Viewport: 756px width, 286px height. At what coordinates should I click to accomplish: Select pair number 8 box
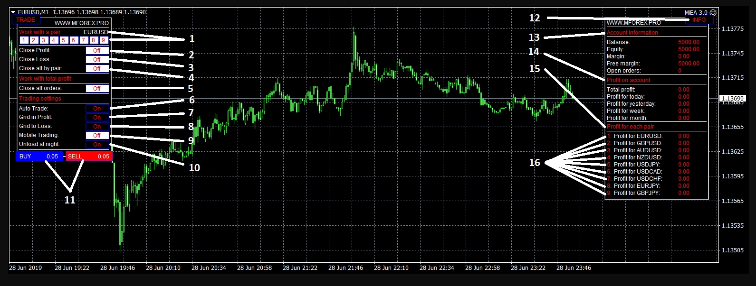[93, 40]
